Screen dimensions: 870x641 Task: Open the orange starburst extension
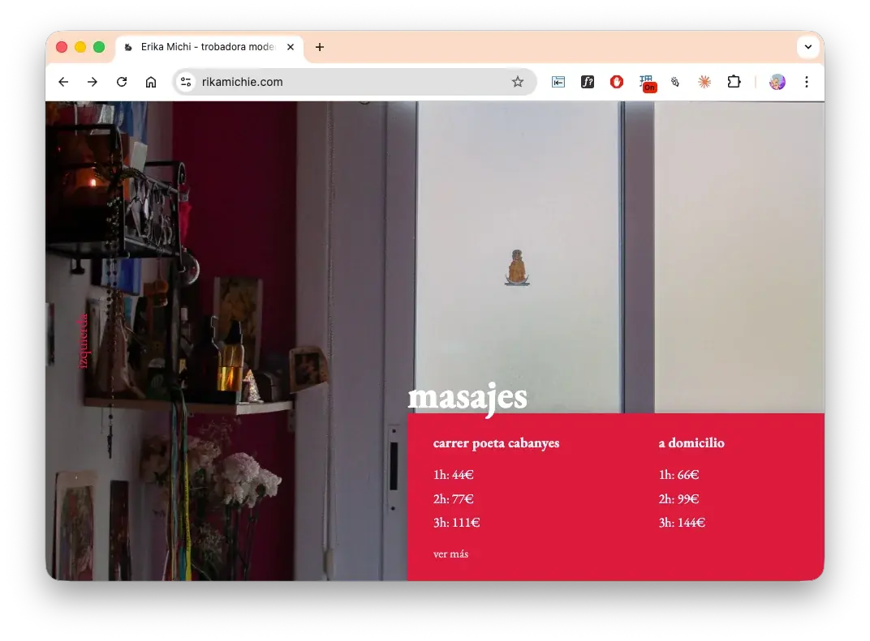click(704, 82)
